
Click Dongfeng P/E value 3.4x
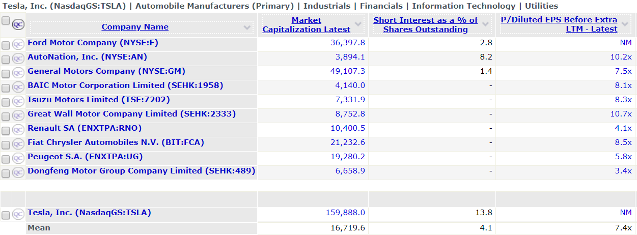point(623,171)
